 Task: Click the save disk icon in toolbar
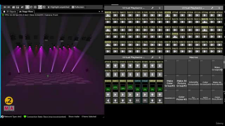(18, 7)
